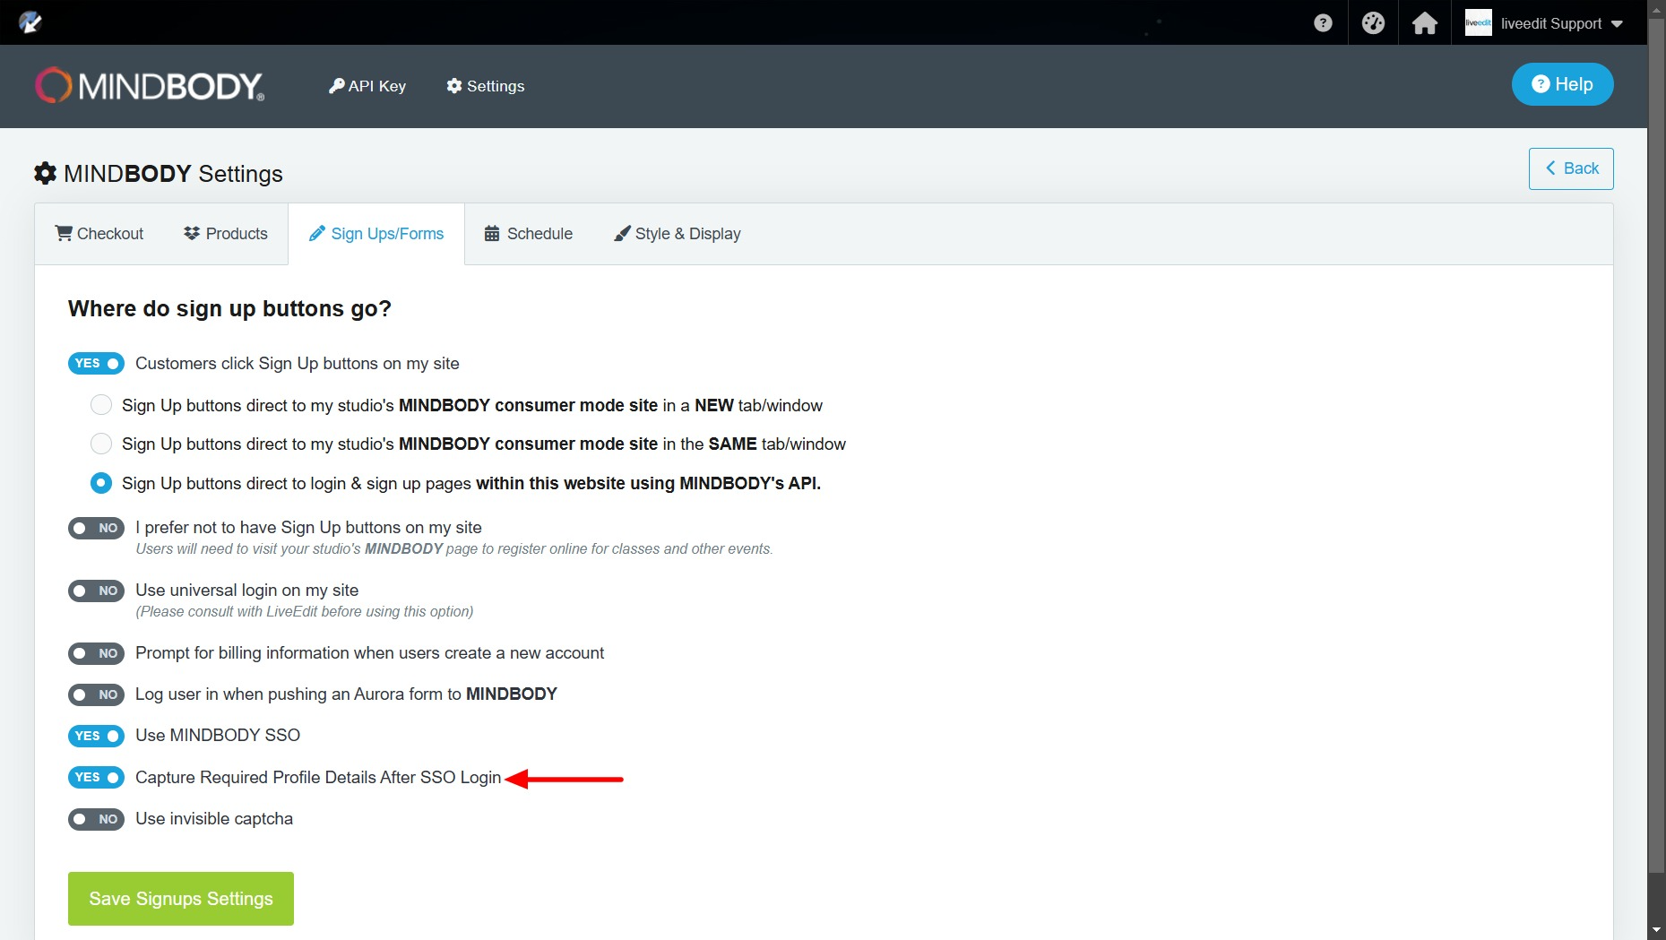Click the pencil icon on Sign Ups/Forms tab
1666x940 pixels.
[316, 234]
